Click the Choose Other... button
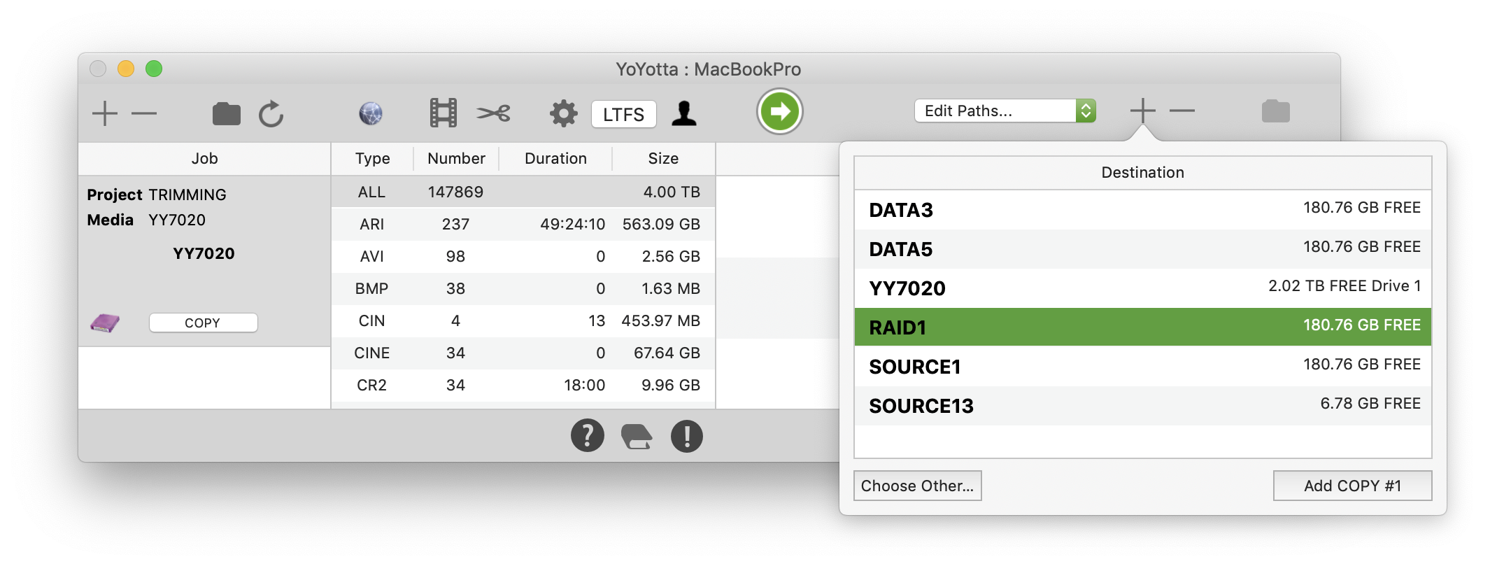1497x571 pixels. tap(917, 486)
